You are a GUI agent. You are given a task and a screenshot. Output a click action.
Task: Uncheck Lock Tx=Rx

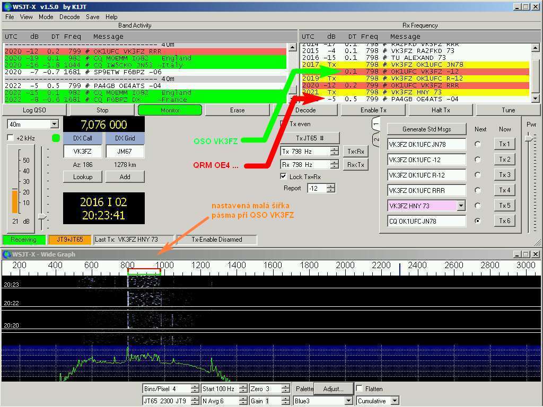[284, 176]
